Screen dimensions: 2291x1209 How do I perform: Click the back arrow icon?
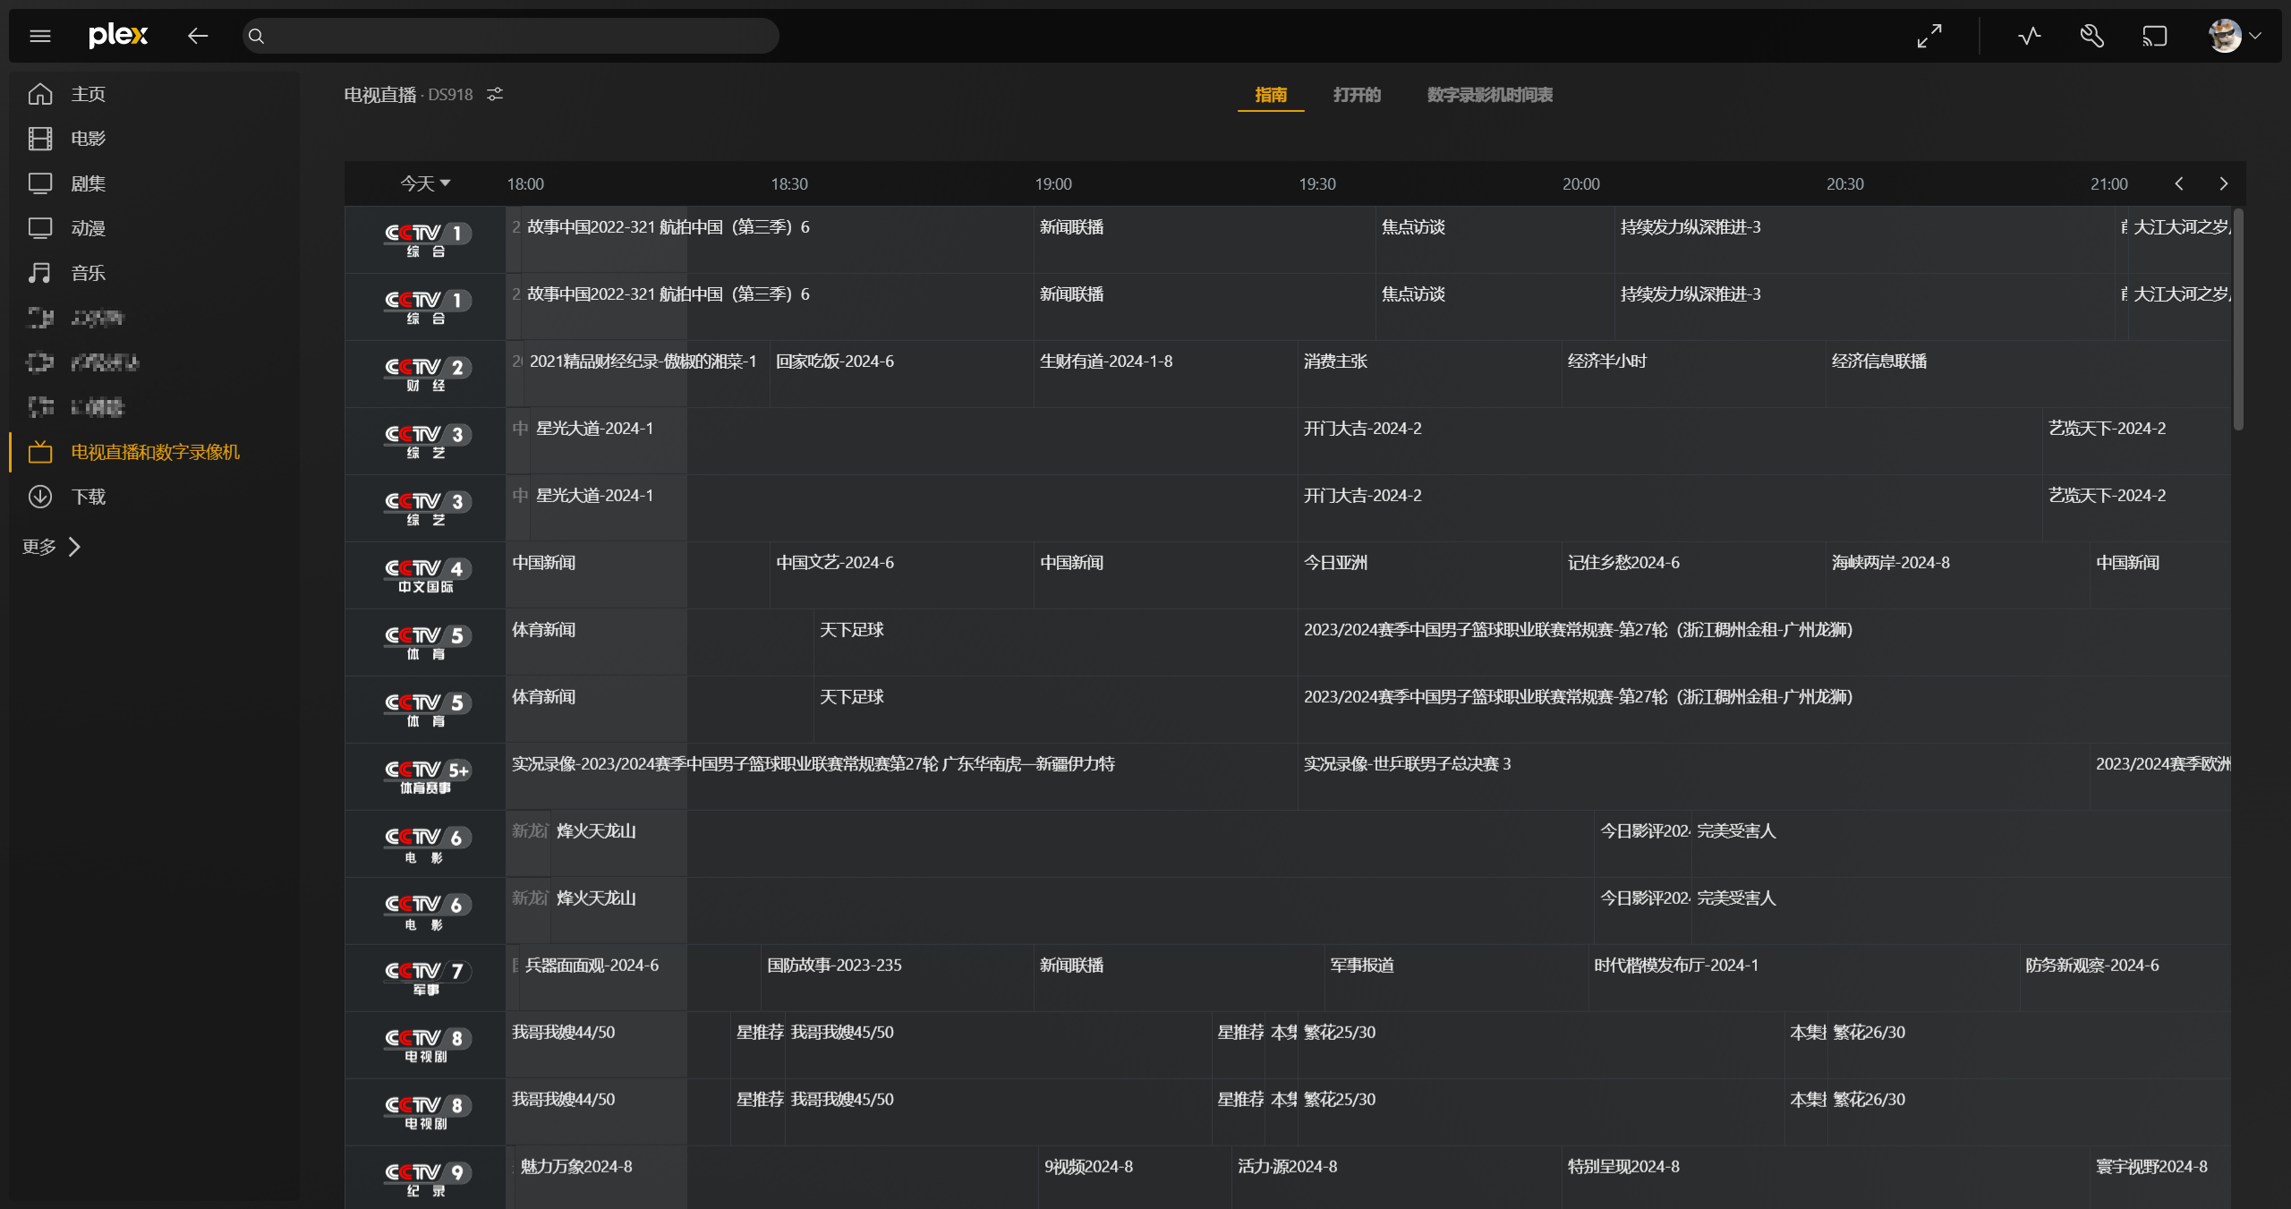click(198, 36)
